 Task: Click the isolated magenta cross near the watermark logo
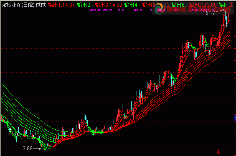tap(151, 10)
